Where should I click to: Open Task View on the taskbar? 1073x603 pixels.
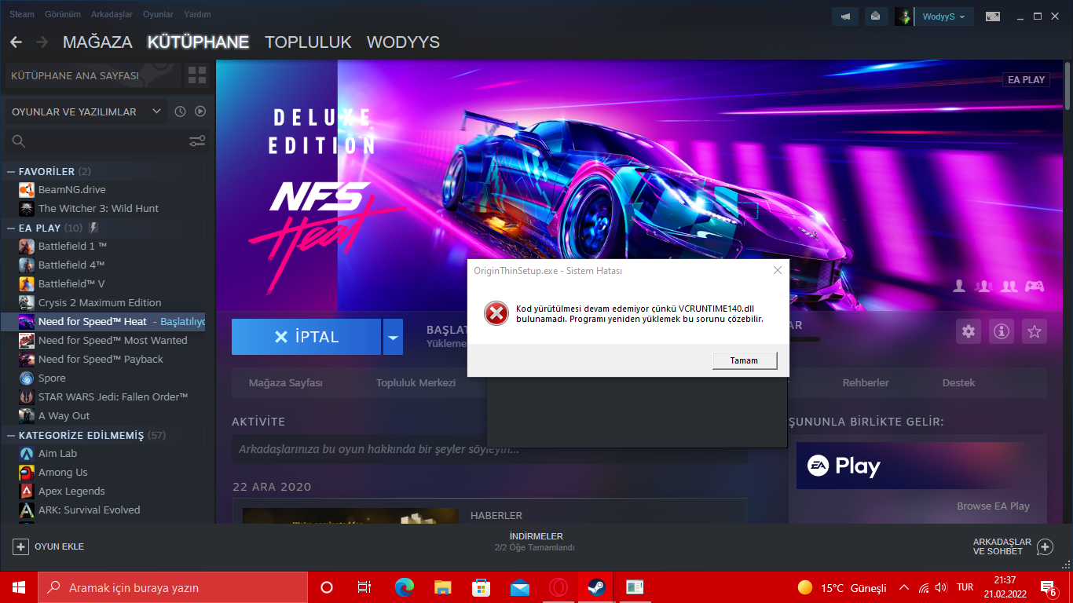tap(364, 587)
